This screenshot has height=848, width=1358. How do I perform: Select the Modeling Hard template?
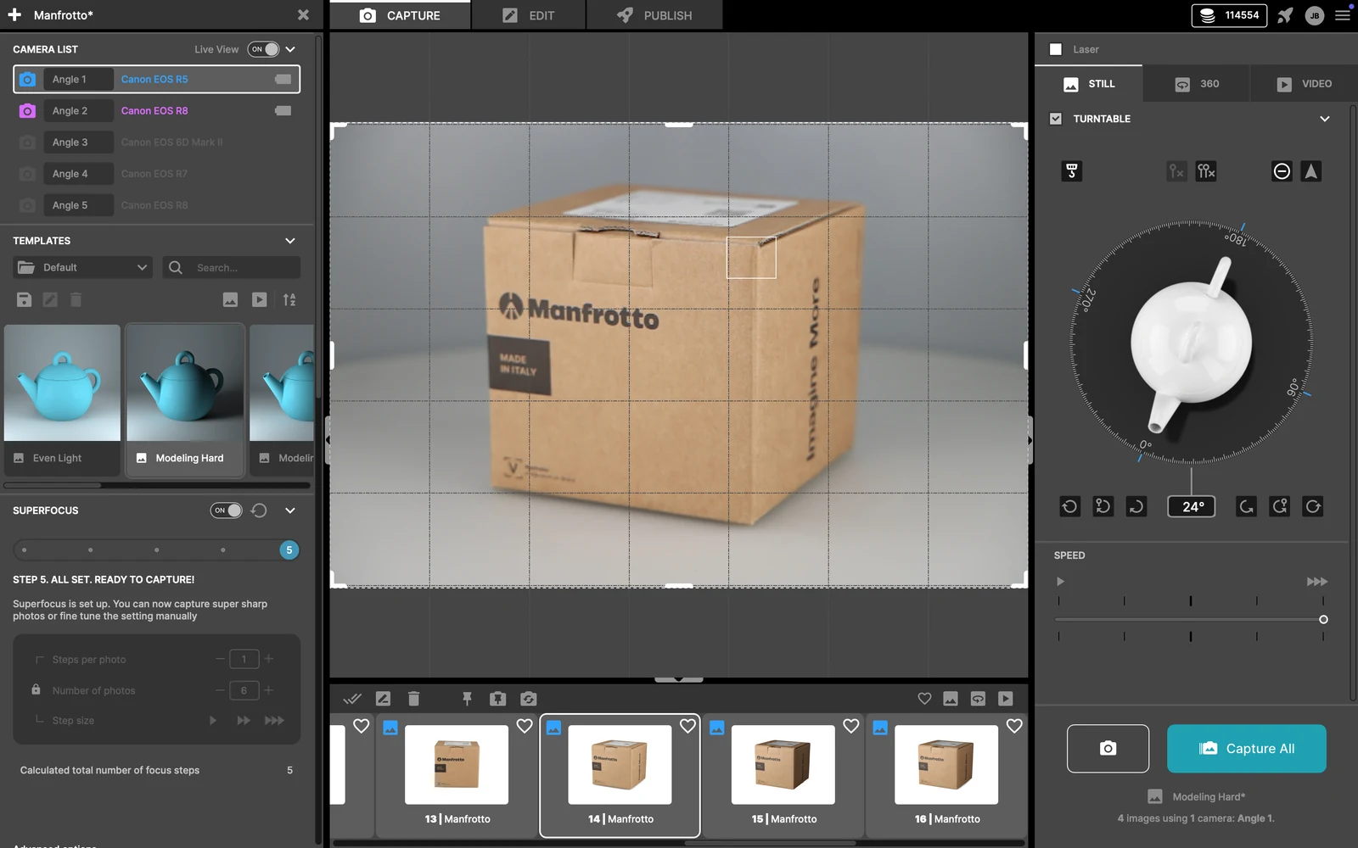(185, 399)
